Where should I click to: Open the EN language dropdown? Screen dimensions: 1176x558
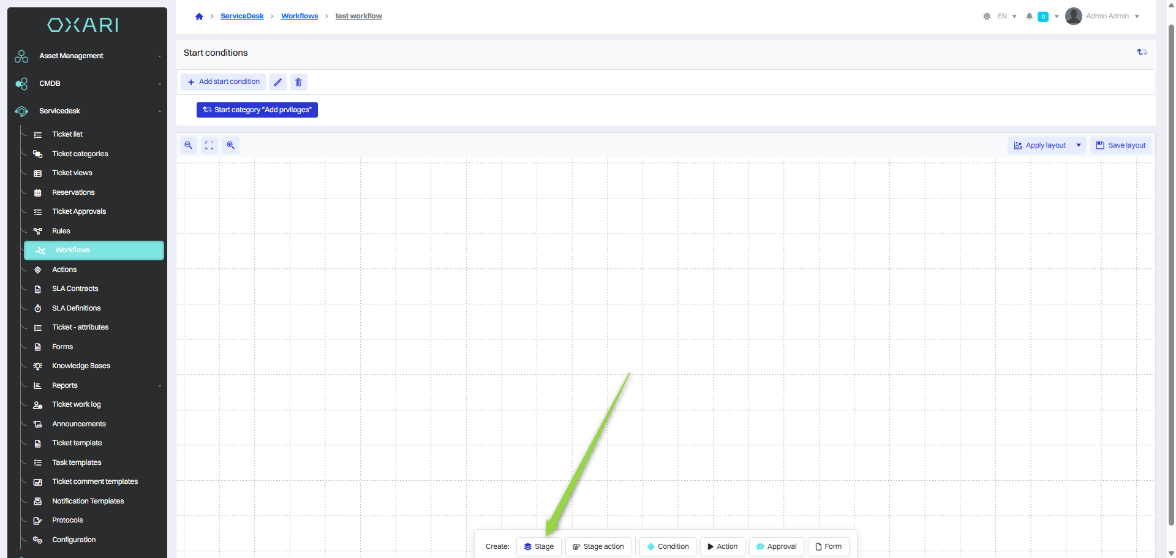[1007, 17]
